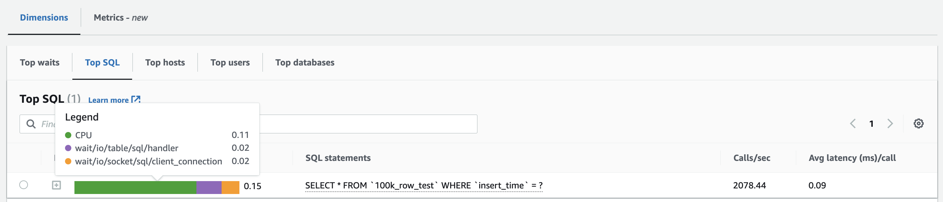The height and width of the screenshot is (202, 943).
Task: Show the Top hosts tab
Action: point(165,62)
